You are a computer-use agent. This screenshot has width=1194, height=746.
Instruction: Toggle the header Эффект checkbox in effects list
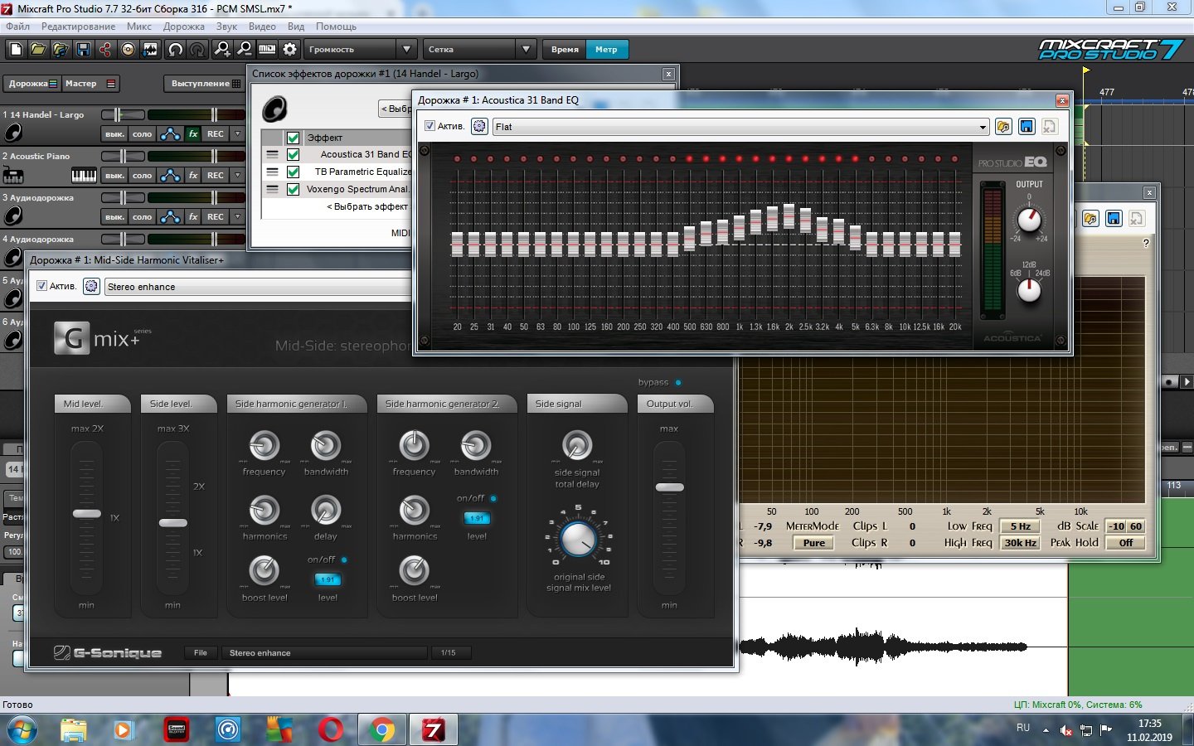pos(293,138)
